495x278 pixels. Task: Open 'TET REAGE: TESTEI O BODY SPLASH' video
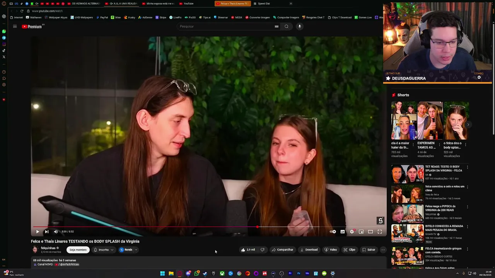[408, 174]
